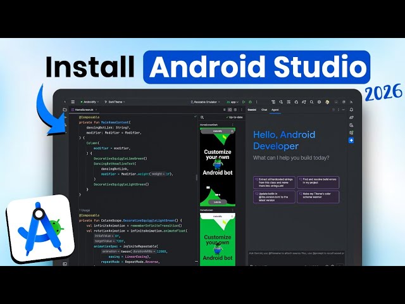Click the chat bubble icon on 'Find and resolve' card

tap(301, 179)
